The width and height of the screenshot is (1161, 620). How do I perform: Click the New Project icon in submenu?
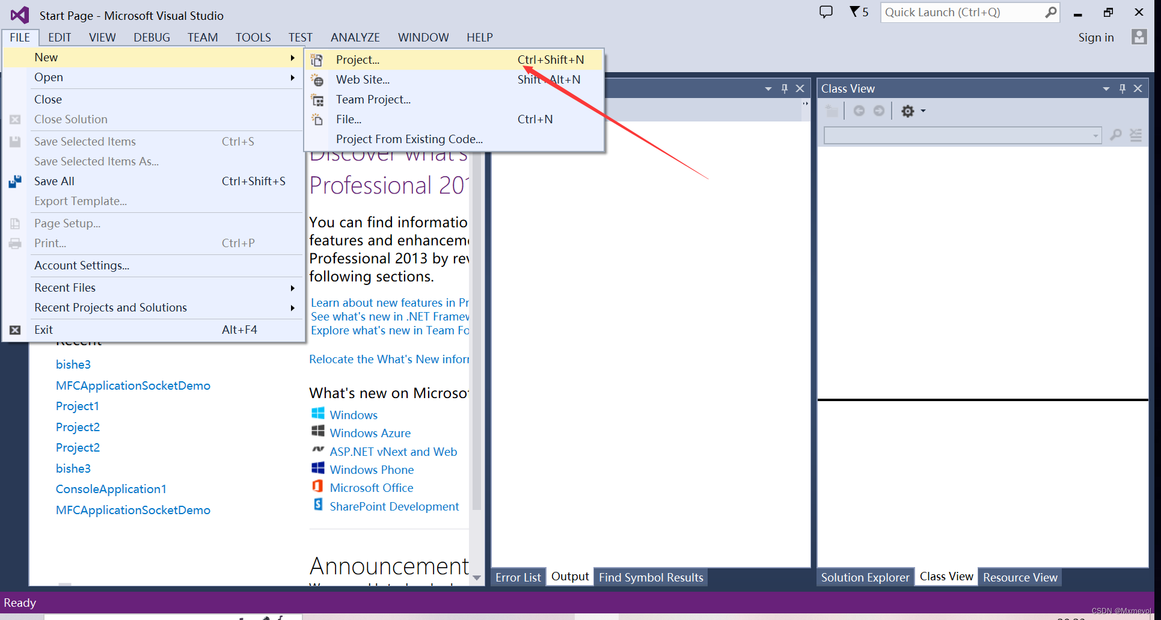tap(317, 60)
